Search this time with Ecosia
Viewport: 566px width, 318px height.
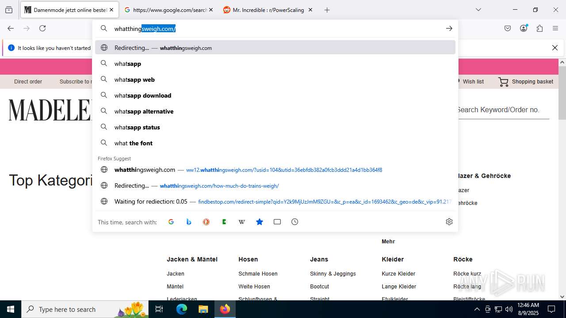tap(224, 222)
